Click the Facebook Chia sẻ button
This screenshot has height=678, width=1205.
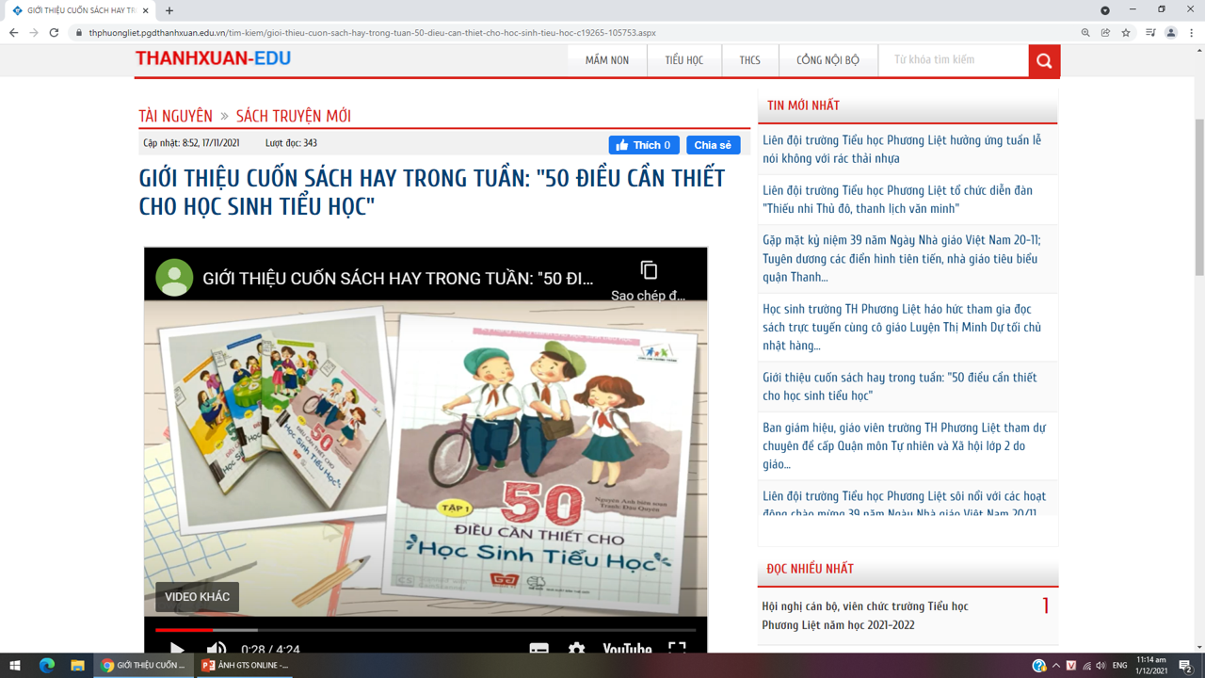click(x=713, y=145)
